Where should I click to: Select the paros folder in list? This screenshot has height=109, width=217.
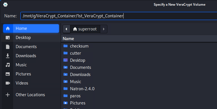click(x=139, y=96)
